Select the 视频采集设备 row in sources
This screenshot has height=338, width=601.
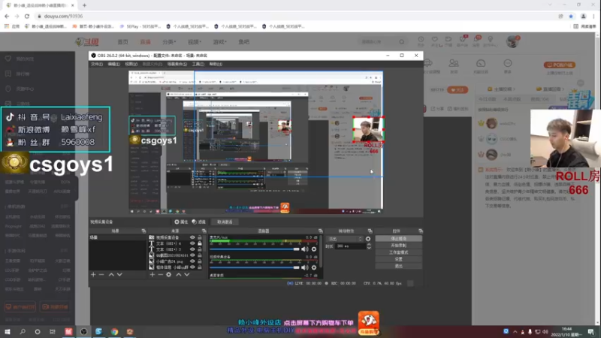176,237
